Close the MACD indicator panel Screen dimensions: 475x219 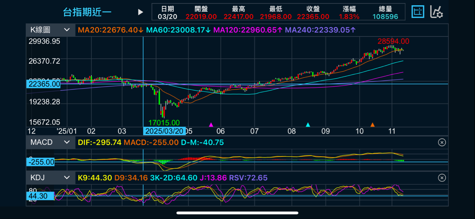coord(442,142)
